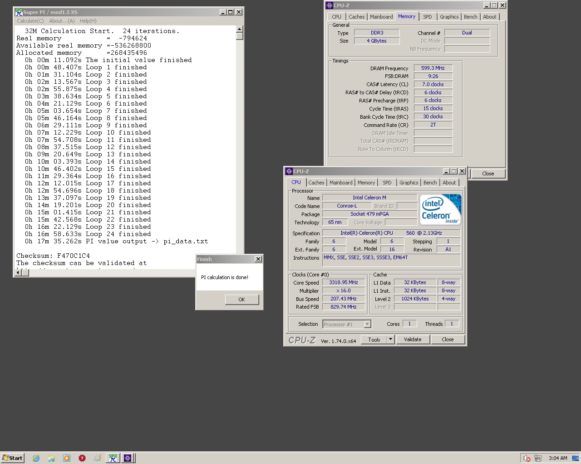Click the Bus Speed value 207.43 MHz

[344, 299]
